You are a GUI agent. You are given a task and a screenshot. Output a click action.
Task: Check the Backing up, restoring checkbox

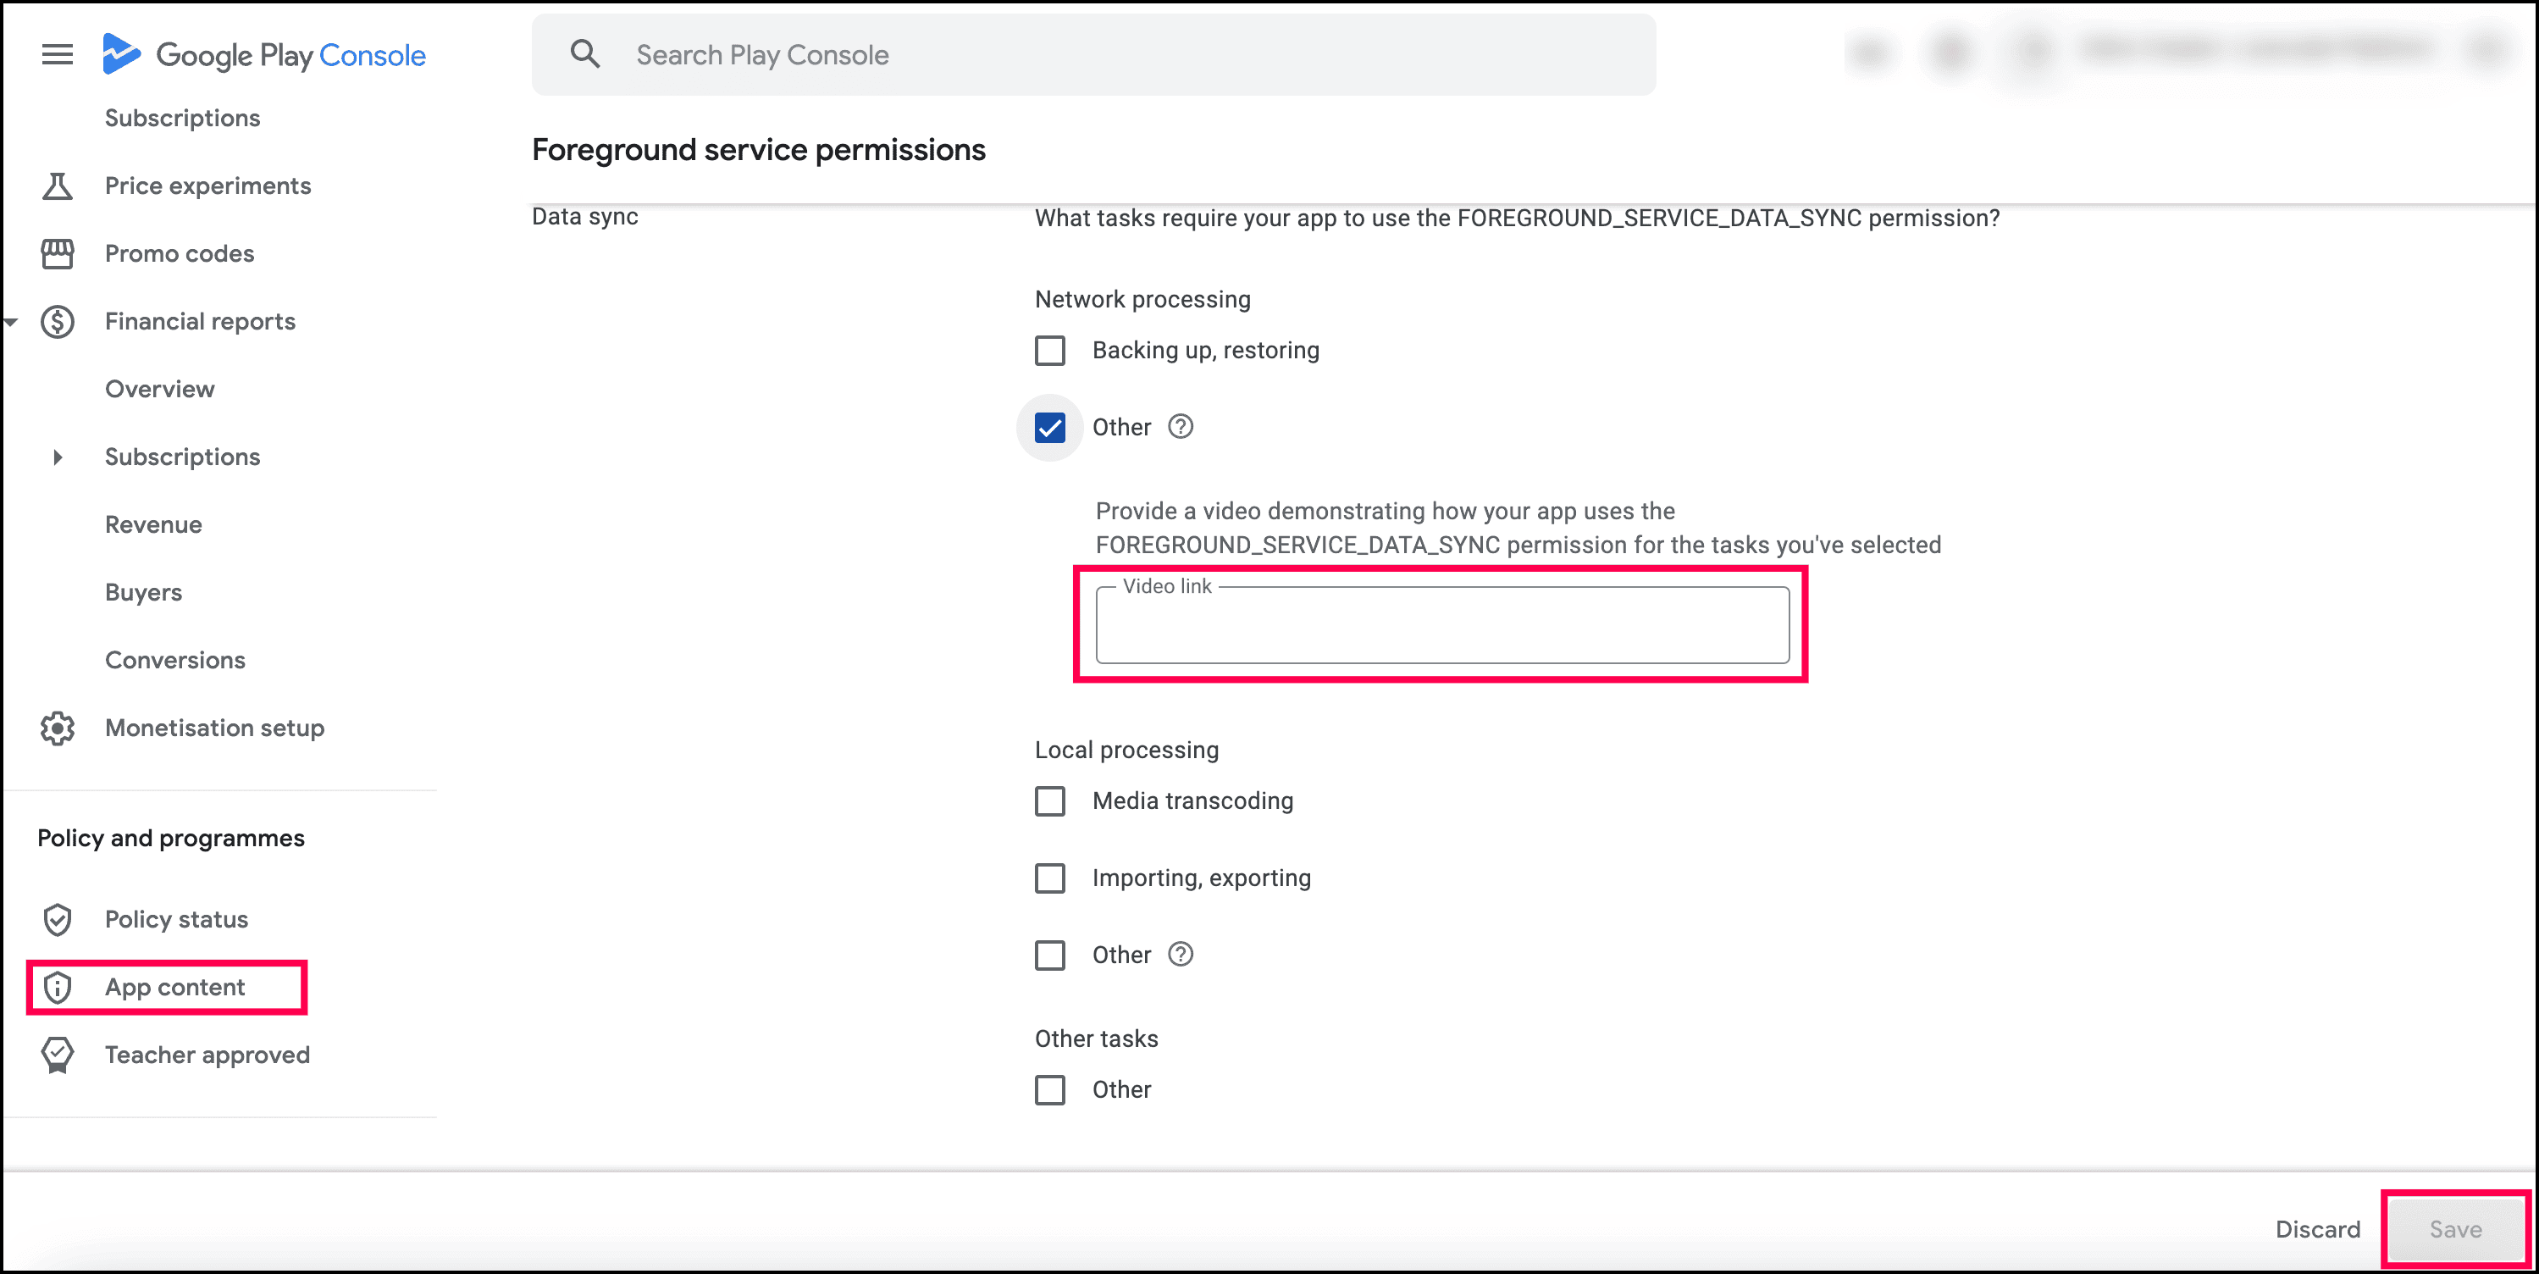click(1049, 350)
